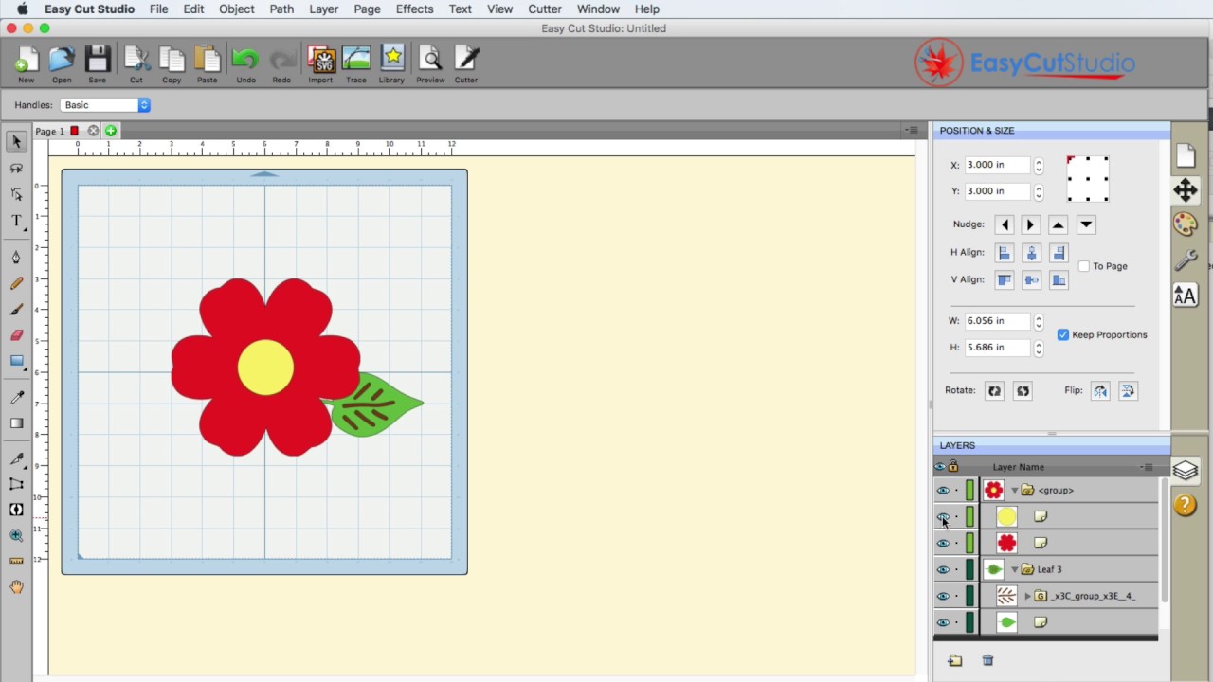Select the Hand pan tool
1213x682 pixels.
(x=16, y=587)
